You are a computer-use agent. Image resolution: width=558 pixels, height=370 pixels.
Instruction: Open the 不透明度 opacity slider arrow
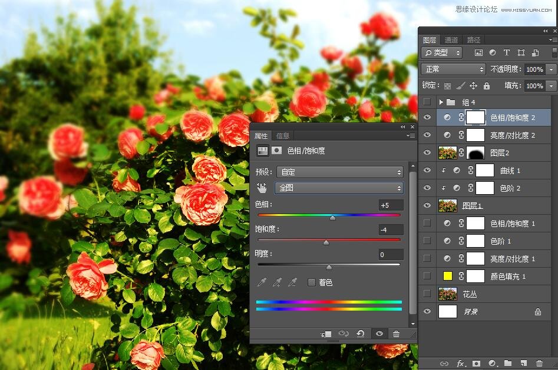coord(552,69)
